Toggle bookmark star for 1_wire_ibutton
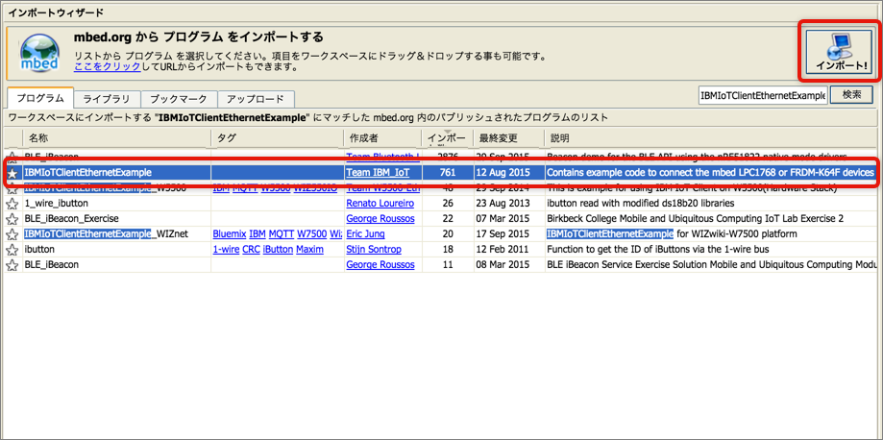The height and width of the screenshot is (440, 883). (x=12, y=204)
